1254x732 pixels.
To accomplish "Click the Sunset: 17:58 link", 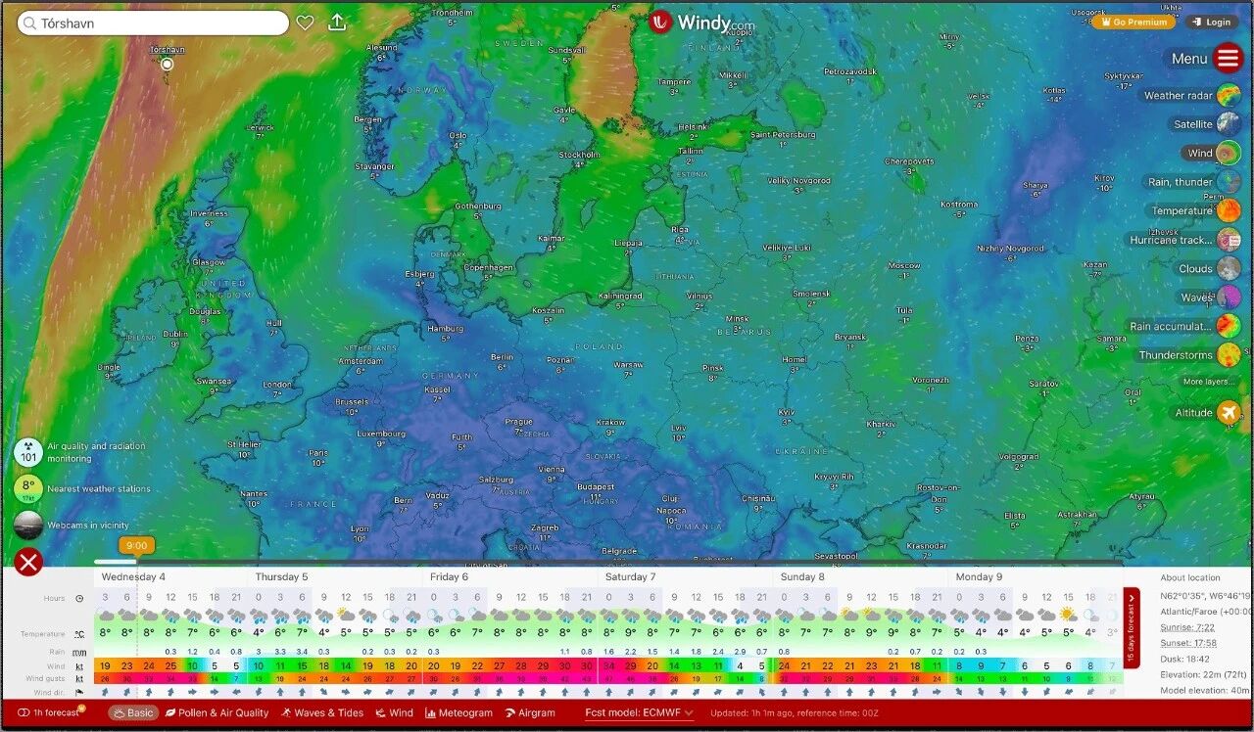I will tap(1188, 643).
